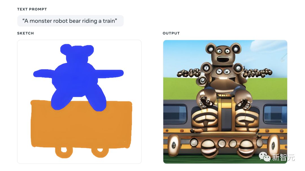Click the large left train wheel in output

173,145
